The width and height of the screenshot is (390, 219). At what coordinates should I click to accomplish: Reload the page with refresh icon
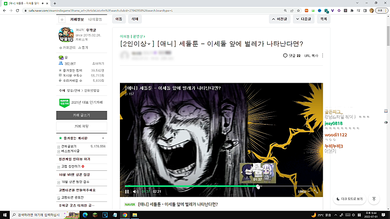18,10
